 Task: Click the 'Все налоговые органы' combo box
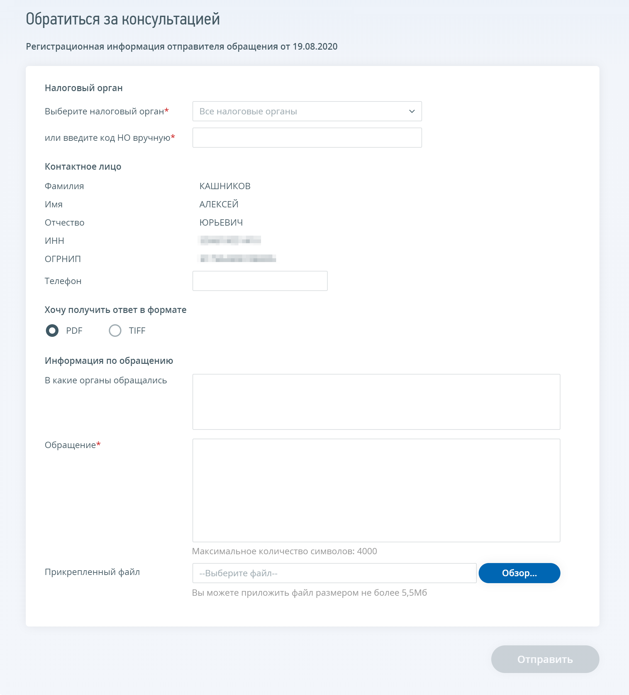tap(307, 111)
